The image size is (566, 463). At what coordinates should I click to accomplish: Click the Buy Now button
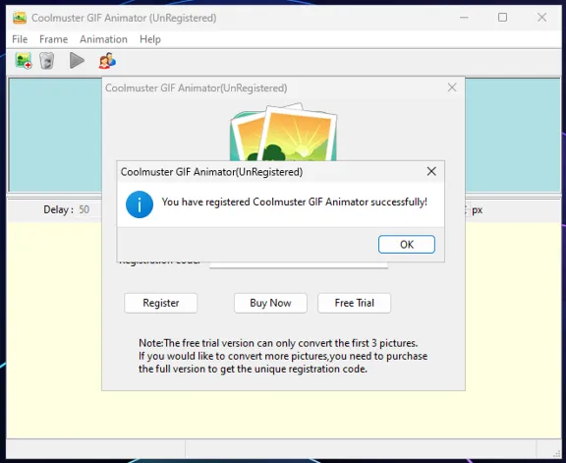[270, 303]
